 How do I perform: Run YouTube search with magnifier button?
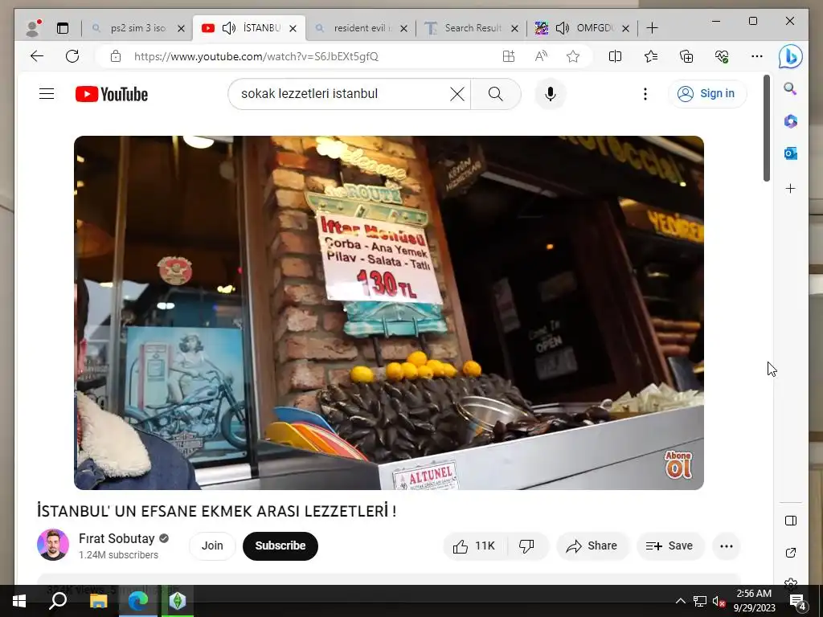click(x=495, y=94)
